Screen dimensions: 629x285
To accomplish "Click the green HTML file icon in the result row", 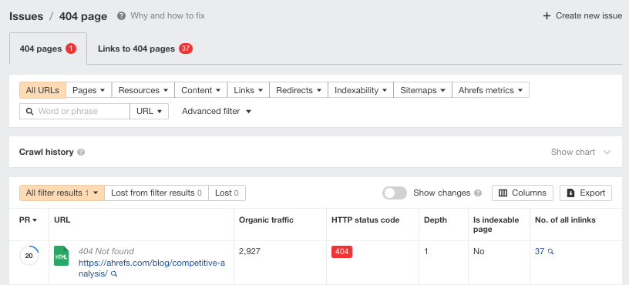I will click(x=62, y=256).
